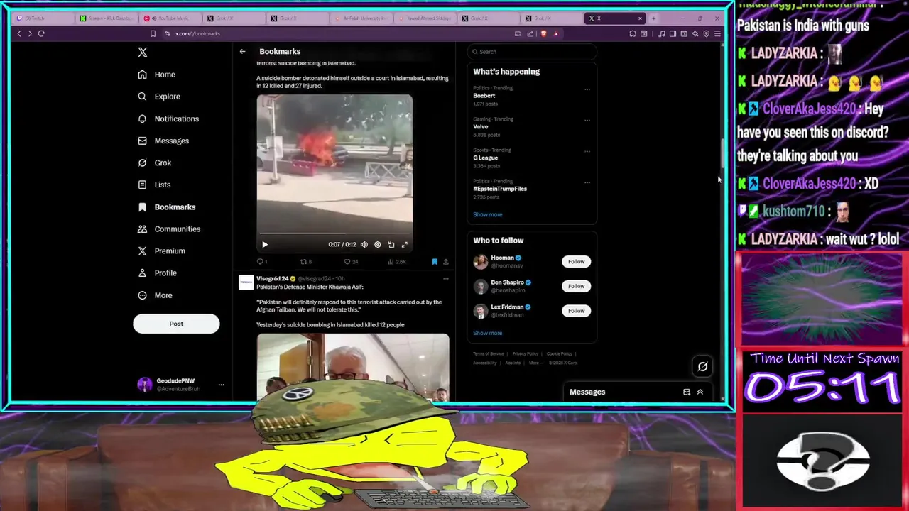Click the browser bookmark icon by address bar
The height and width of the screenshot is (511, 909).
point(153,33)
